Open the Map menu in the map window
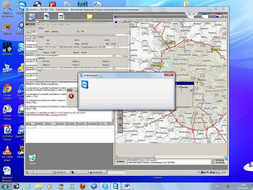The width and height of the screenshot is (253, 190). [x=146, y=20]
